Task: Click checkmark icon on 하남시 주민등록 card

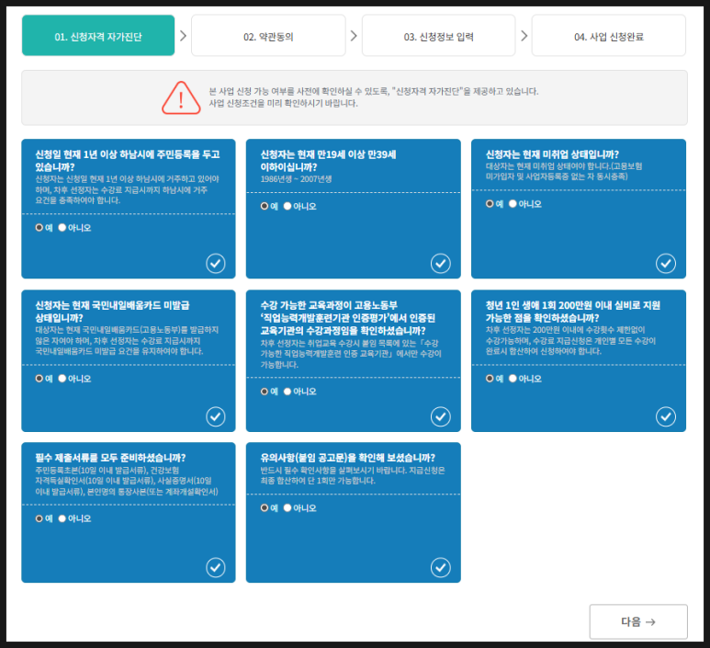Action: coord(216,264)
